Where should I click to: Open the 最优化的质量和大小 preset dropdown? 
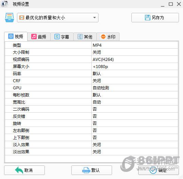[x=58, y=18]
